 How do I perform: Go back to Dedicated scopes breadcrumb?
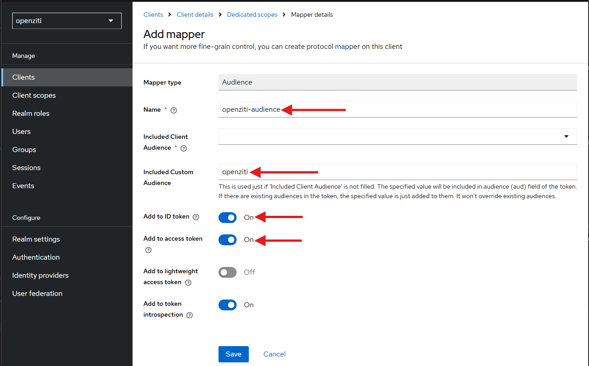pos(252,14)
